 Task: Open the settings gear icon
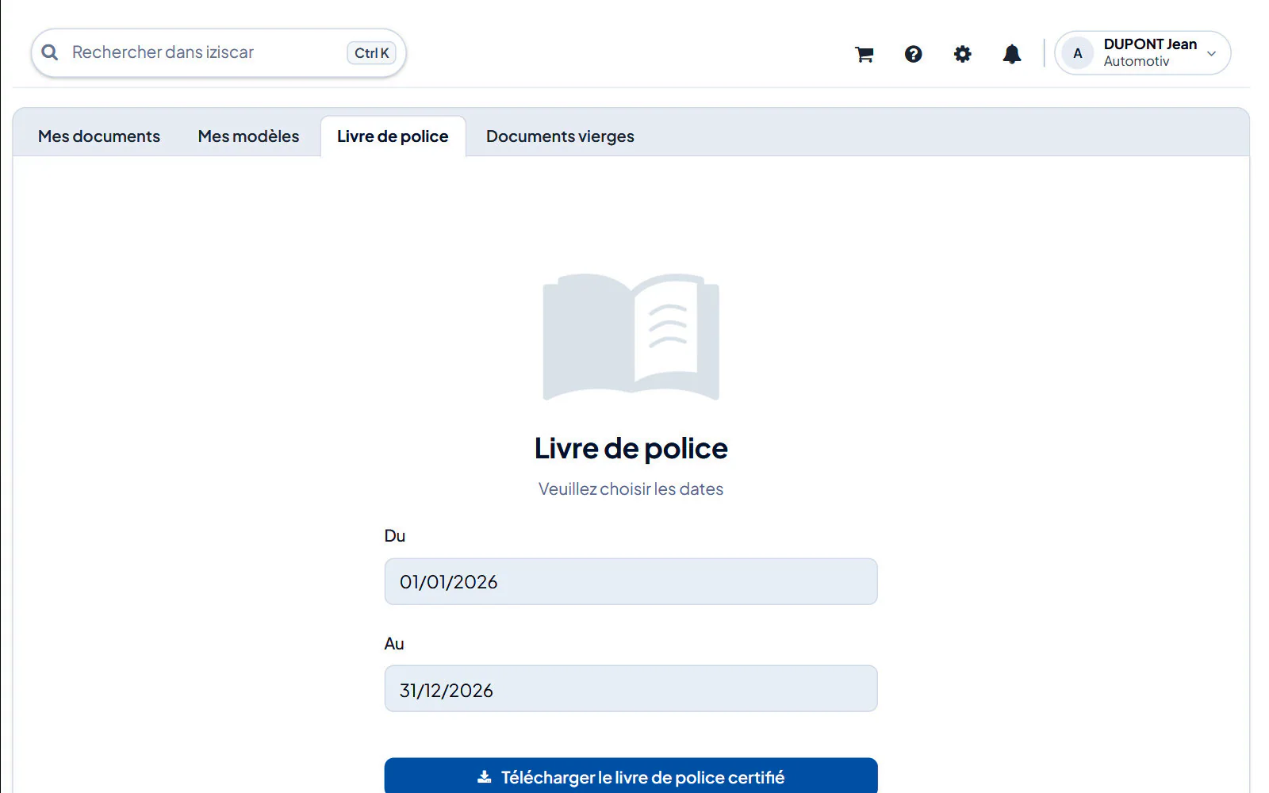tap(962, 54)
